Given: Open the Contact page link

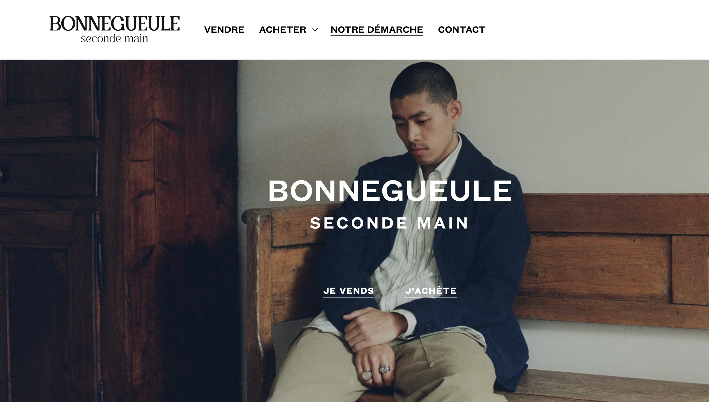Looking at the screenshot, I should 462,30.
